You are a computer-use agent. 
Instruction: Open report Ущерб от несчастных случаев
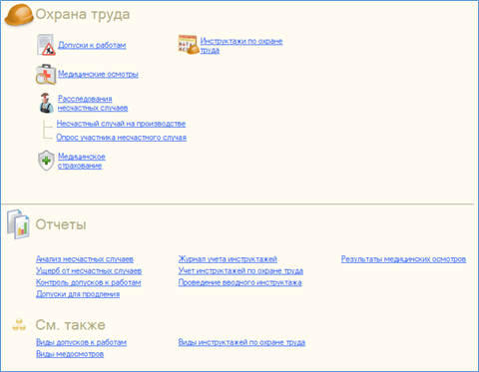point(89,271)
